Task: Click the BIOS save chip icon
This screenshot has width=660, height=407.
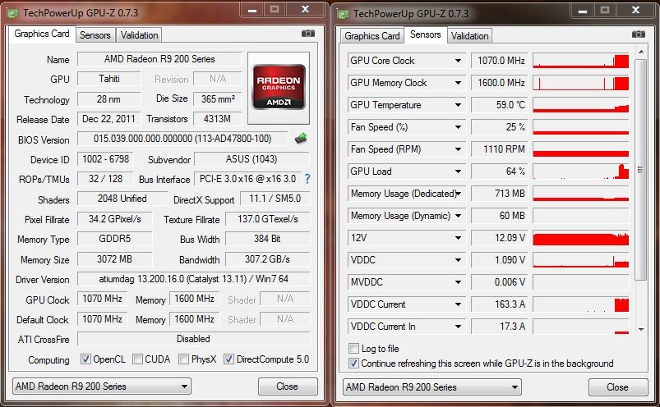Action: click(301, 139)
